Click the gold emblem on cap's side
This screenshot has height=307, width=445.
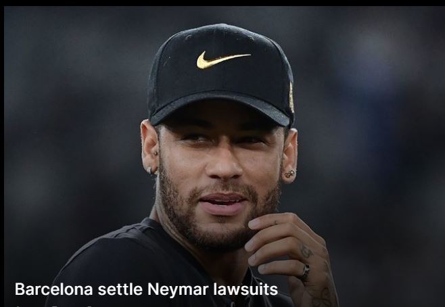(291, 97)
